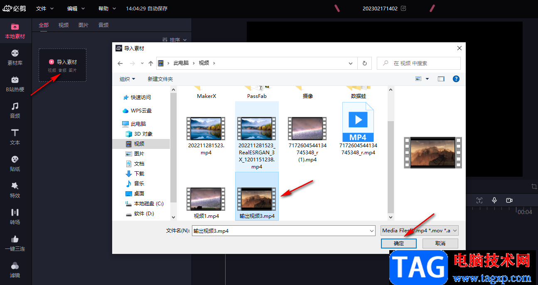
Task: Select WPS云盘 in navigation tree
Action: 138,111
